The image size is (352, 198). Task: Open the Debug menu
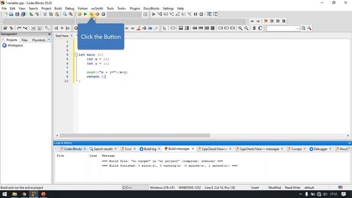[x=70, y=8]
